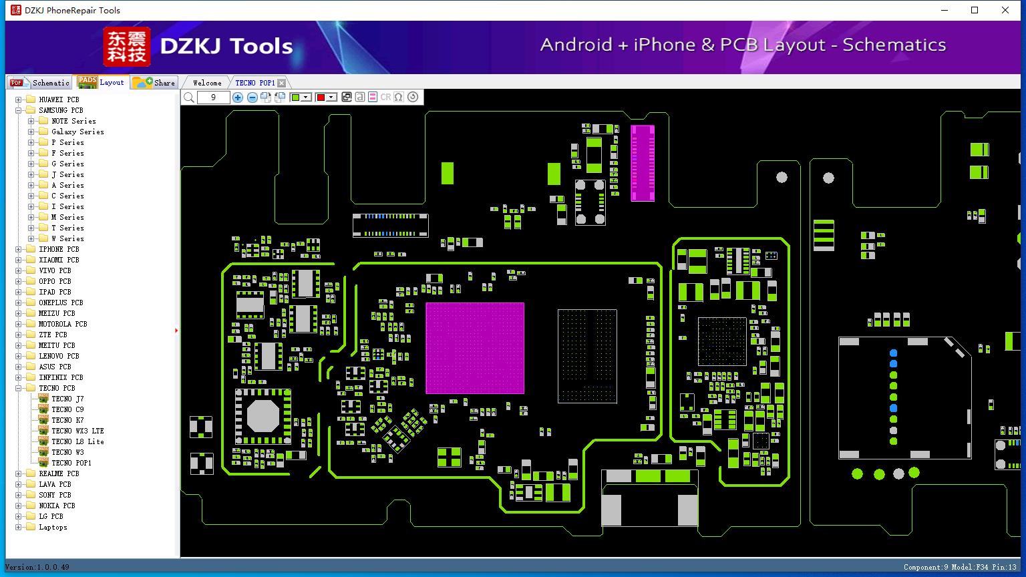This screenshot has height=577, width=1026.
Task: Select the VIVO PCB folder label
Action: (x=55, y=270)
